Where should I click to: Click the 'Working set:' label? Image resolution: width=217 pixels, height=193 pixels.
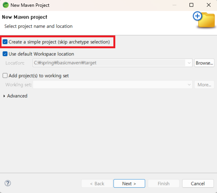coord(18,84)
